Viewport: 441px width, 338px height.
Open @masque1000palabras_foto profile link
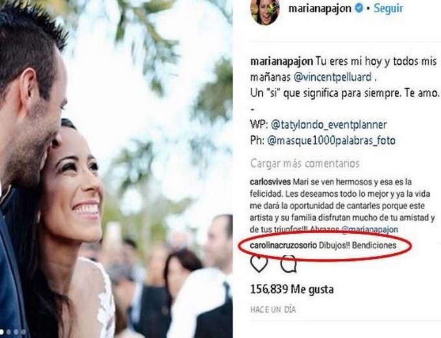coord(331,141)
